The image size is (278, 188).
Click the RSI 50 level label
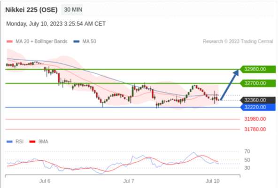247,160
